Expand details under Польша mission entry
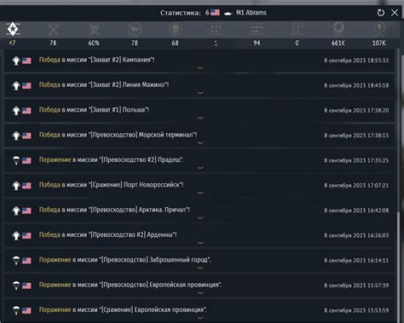The width and height of the screenshot is (404, 323). click(200, 118)
